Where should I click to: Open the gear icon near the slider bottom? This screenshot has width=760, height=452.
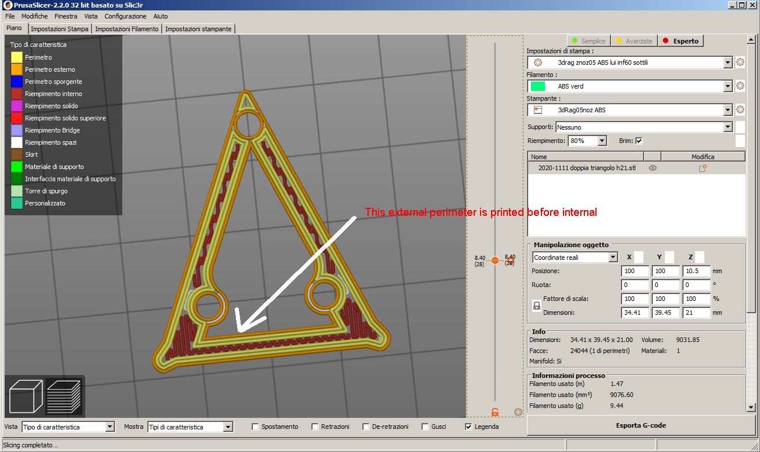[x=518, y=412]
